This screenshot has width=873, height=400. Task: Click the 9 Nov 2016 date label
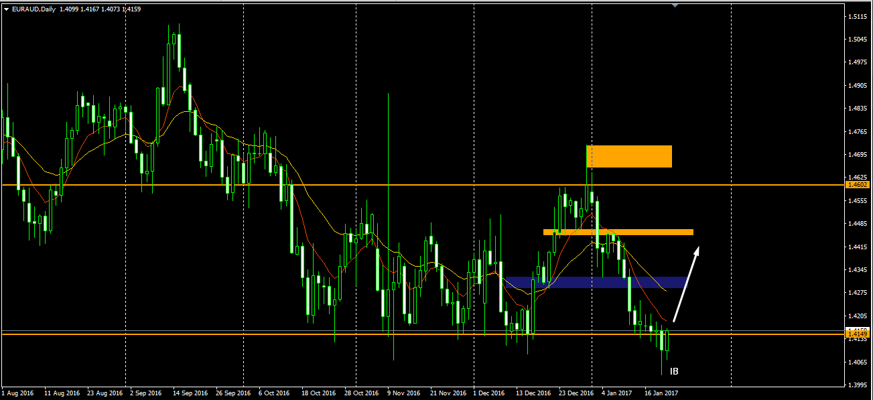coord(404,393)
